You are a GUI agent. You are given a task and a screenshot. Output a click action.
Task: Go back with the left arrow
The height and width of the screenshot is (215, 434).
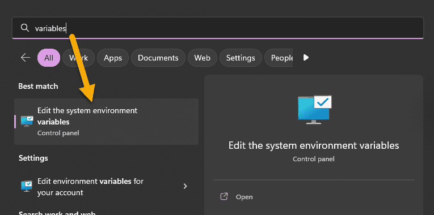[x=26, y=58]
